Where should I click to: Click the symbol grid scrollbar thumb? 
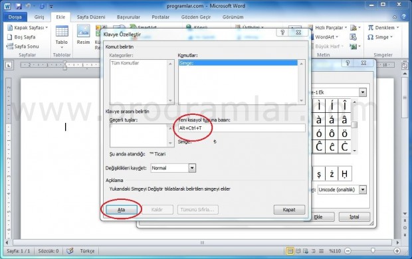pos(354,125)
